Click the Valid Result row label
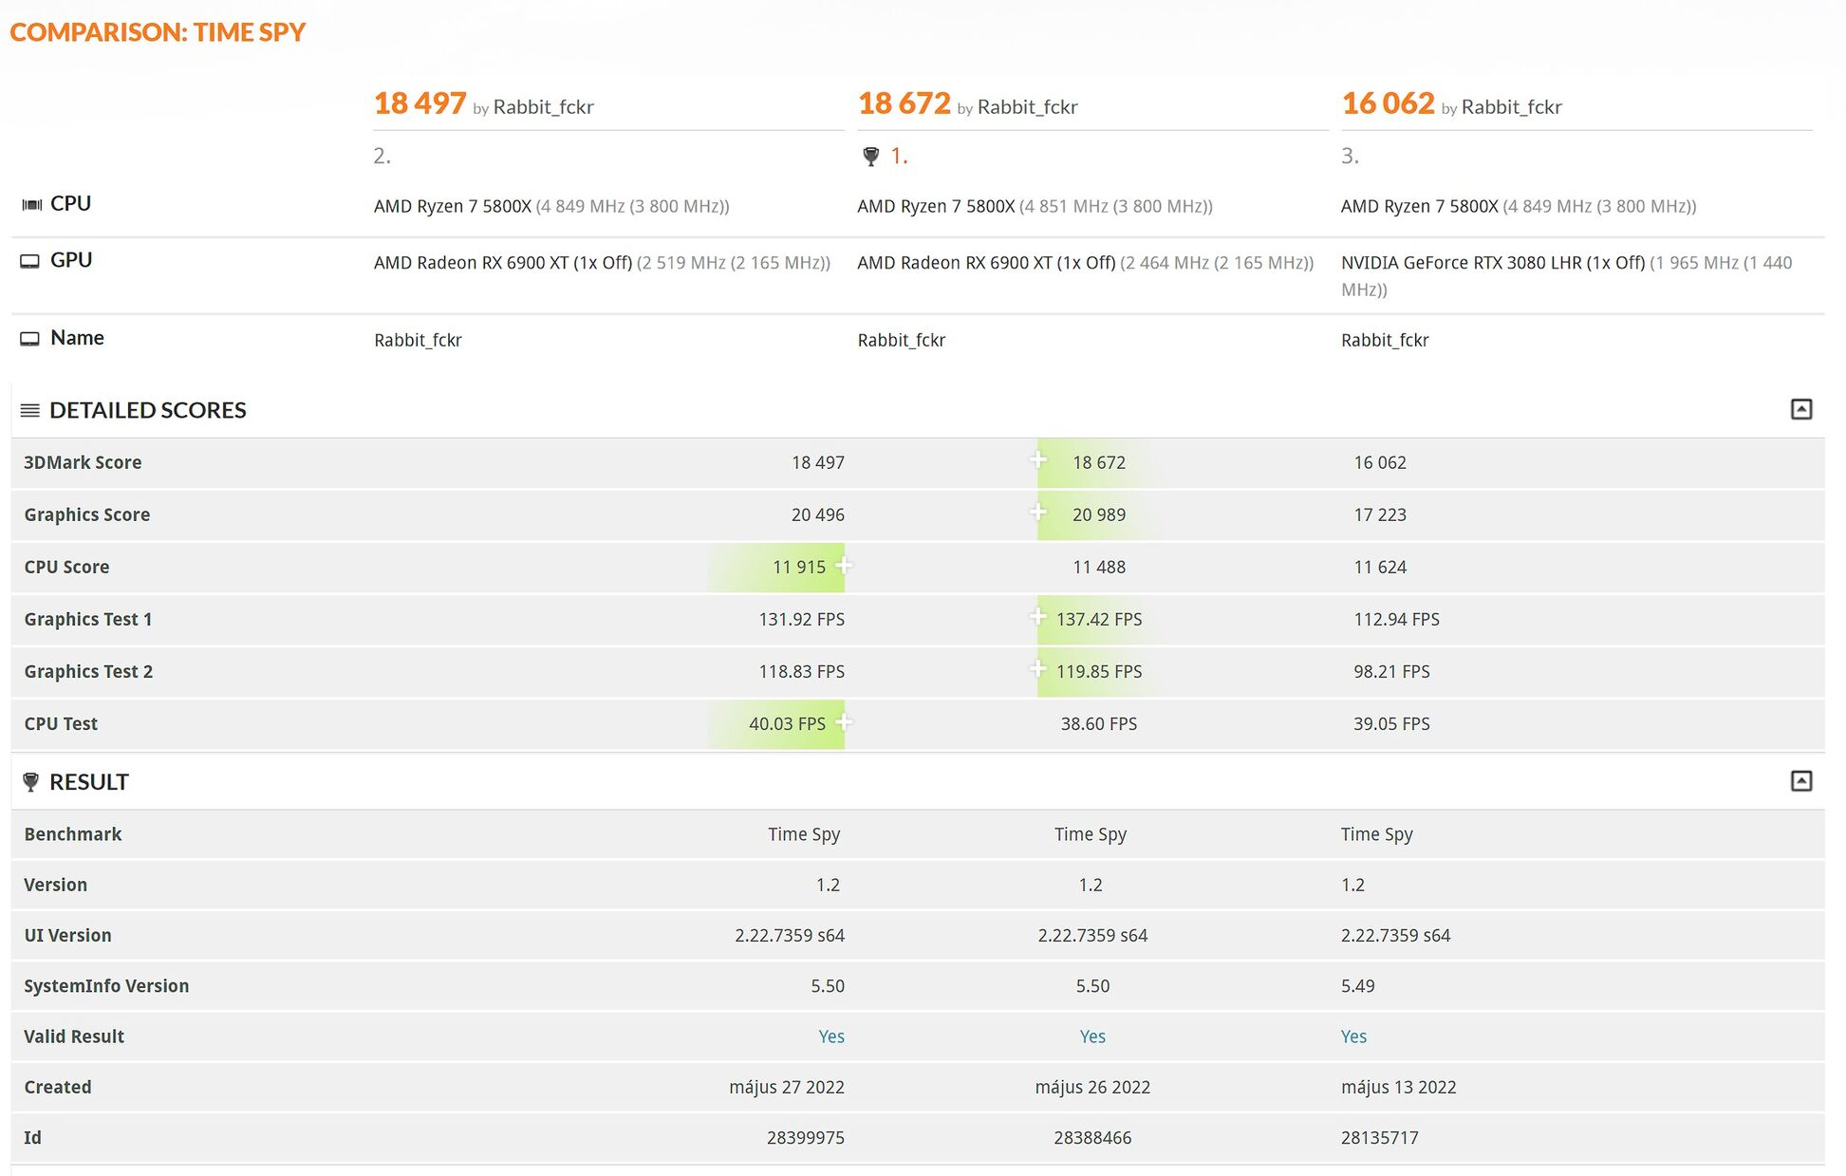 (x=74, y=1036)
